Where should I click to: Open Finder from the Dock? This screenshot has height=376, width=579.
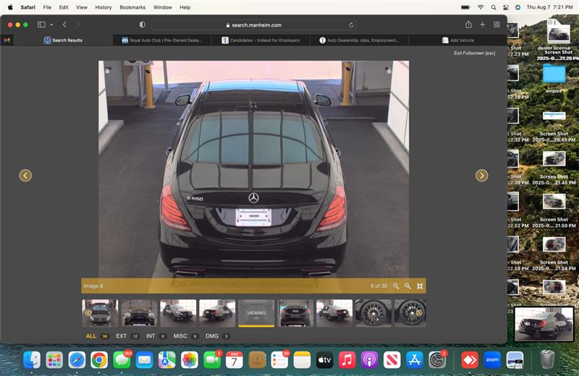pyautogui.click(x=32, y=360)
